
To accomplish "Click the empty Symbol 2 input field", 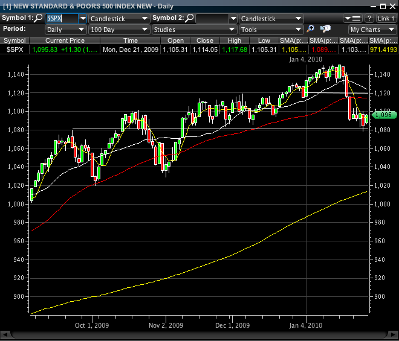I will click(212, 19).
